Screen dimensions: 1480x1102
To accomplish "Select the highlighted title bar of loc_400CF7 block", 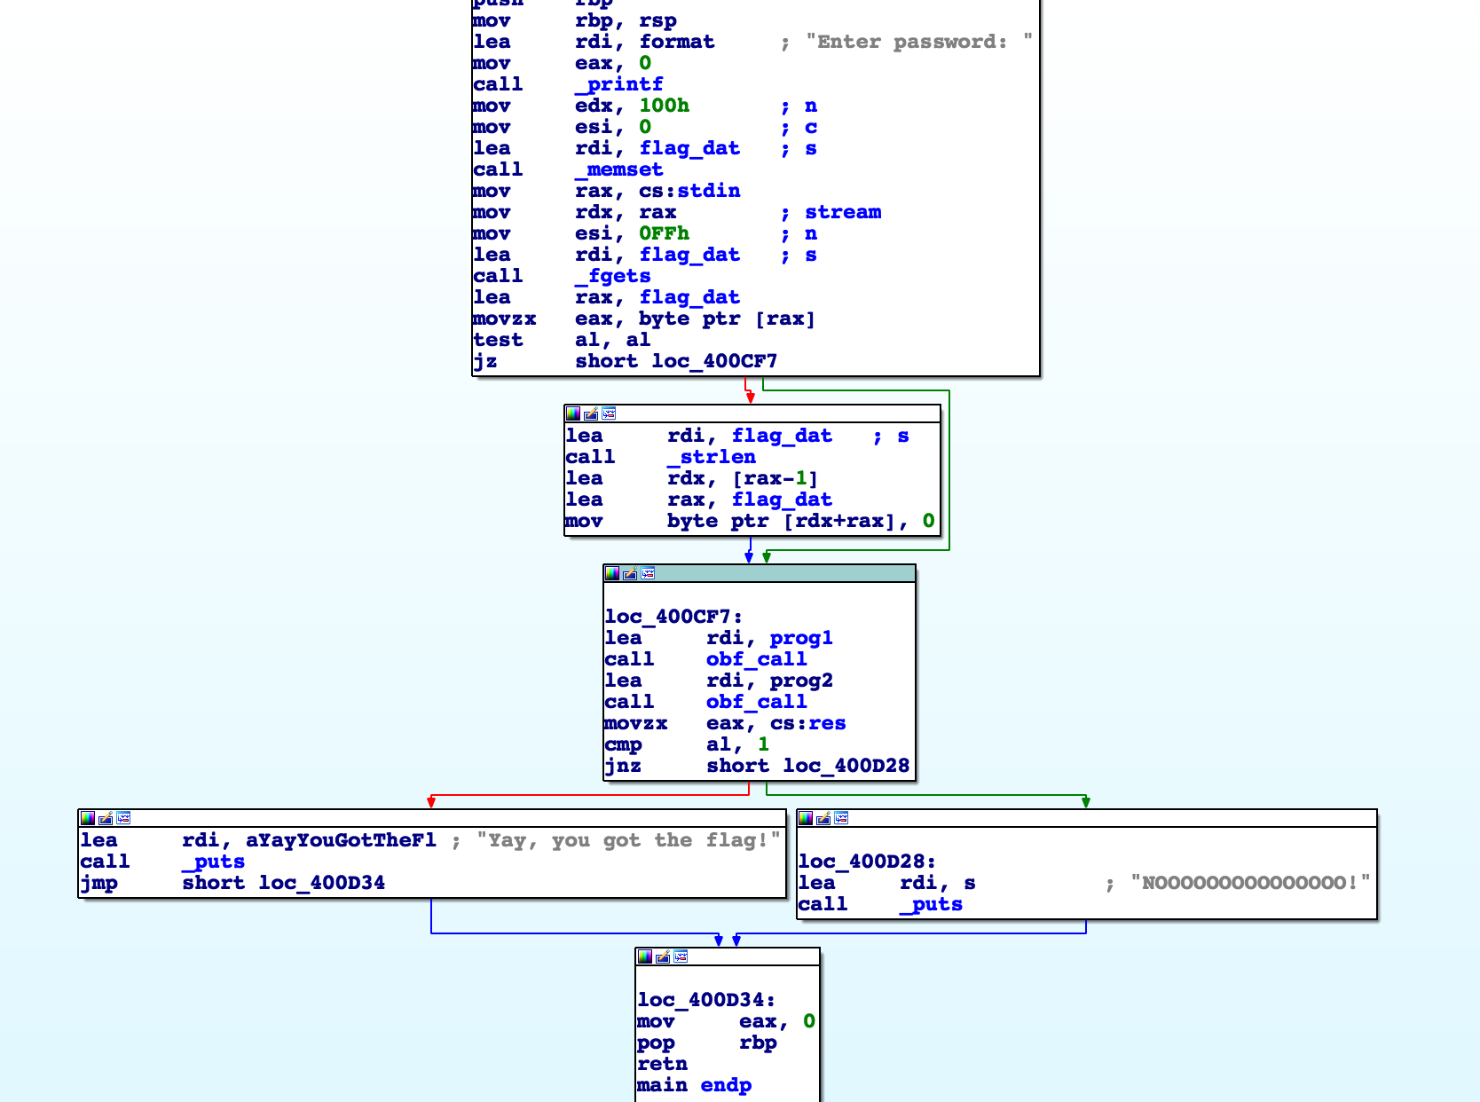I will tap(781, 573).
